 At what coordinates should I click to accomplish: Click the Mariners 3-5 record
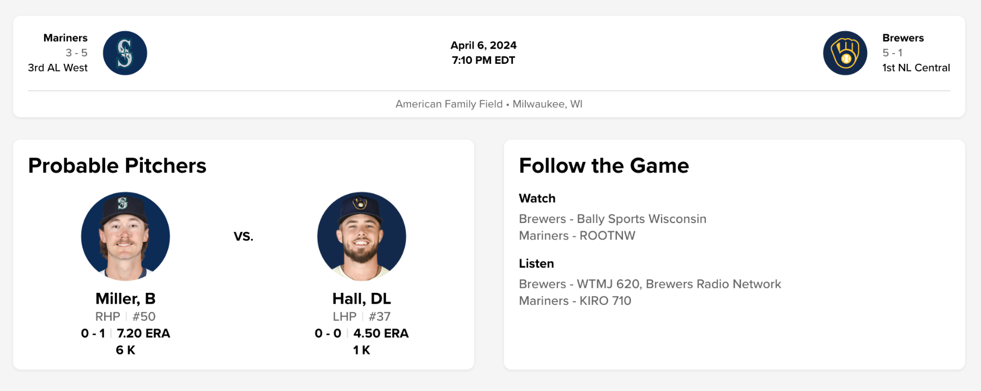click(x=76, y=53)
